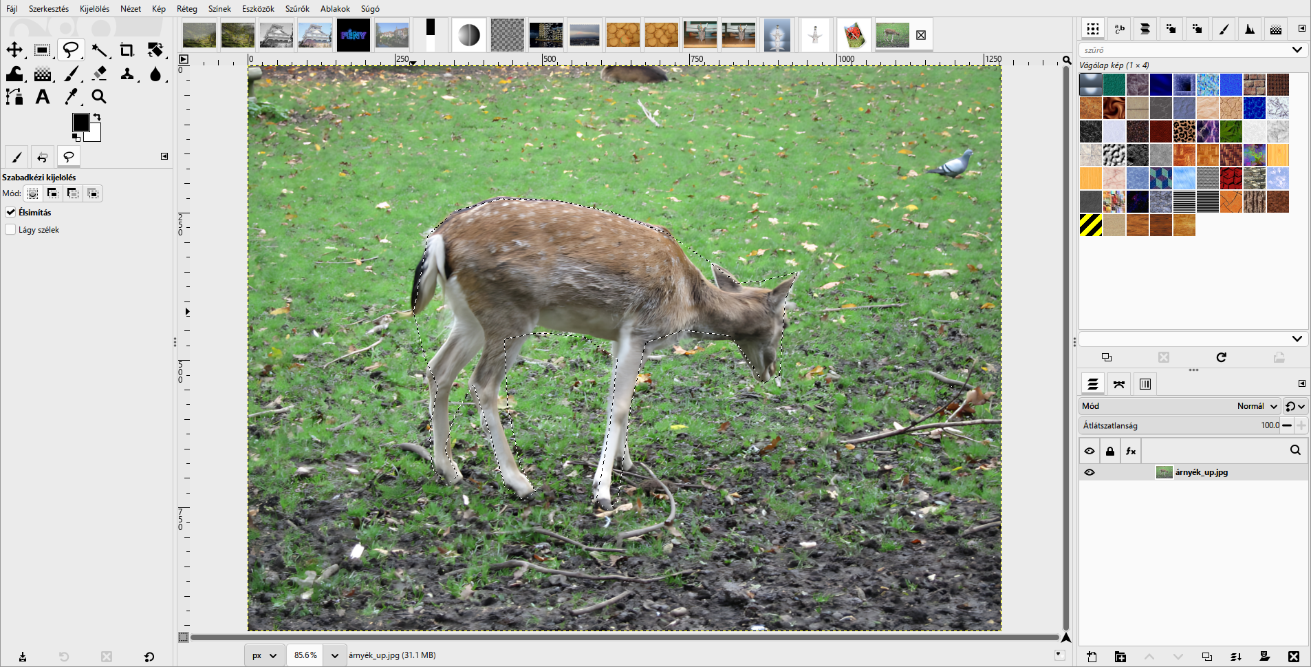Open the Szűrők menu
This screenshot has height=667, width=1311.
pyautogui.click(x=297, y=9)
